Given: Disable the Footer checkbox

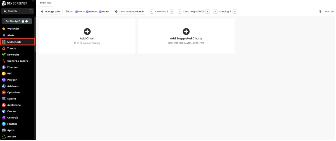Looking at the screenshot, I should (100, 12).
